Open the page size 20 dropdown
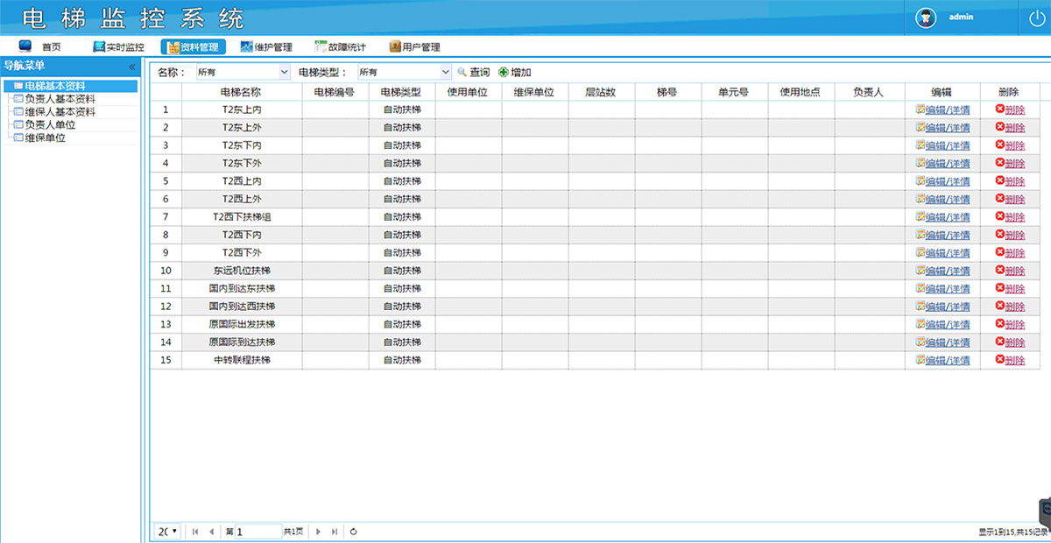 tap(166, 531)
